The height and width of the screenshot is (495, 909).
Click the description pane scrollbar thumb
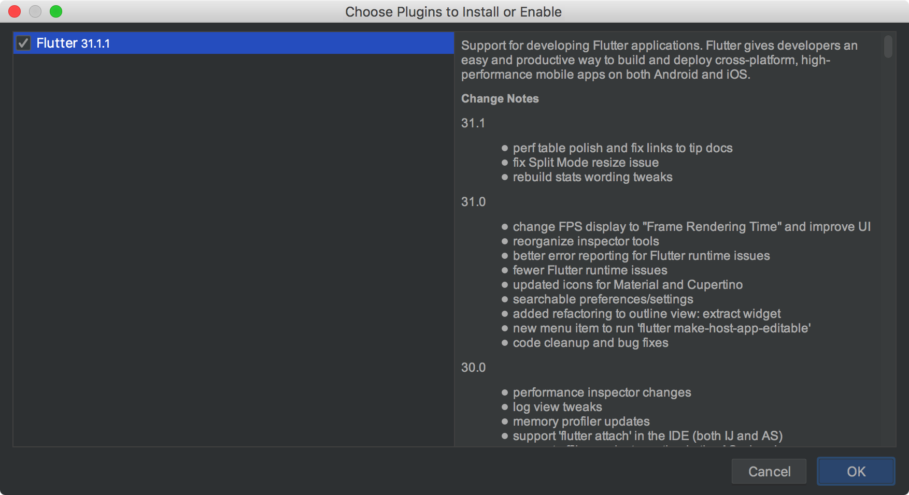[x=888, y=46]
